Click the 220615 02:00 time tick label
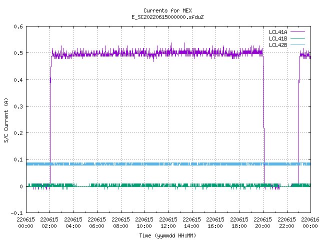 tap(49, 222)
